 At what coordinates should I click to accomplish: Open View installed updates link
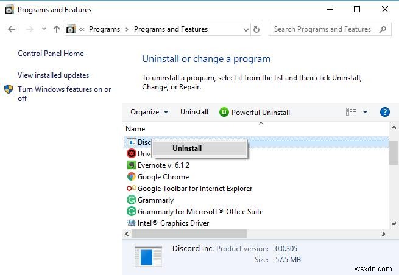coord(54,75)
